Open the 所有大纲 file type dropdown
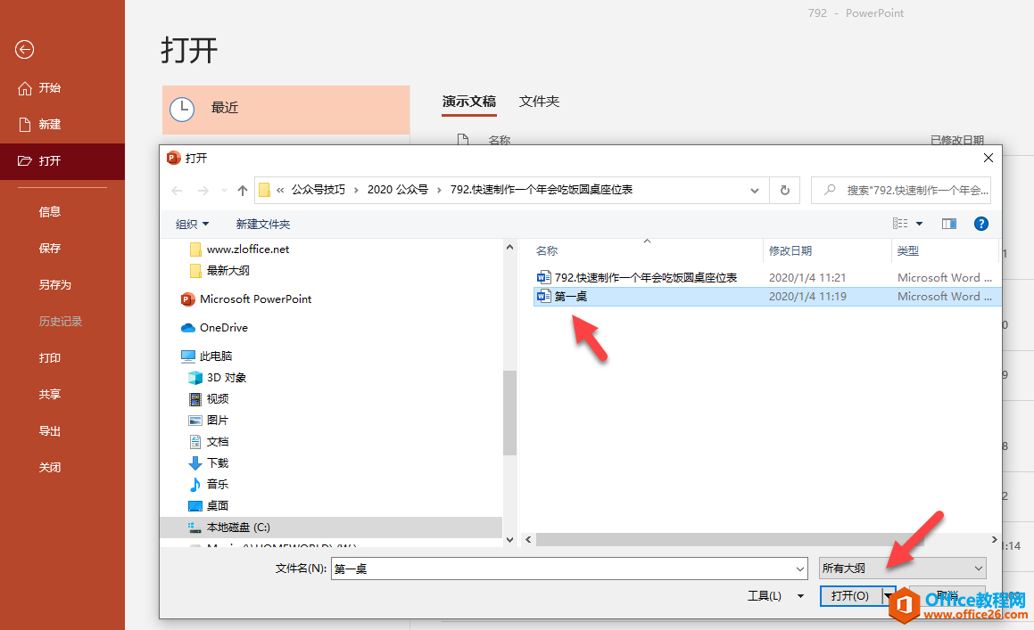This screenshot has width=1034, height=630. click(903, 569)
